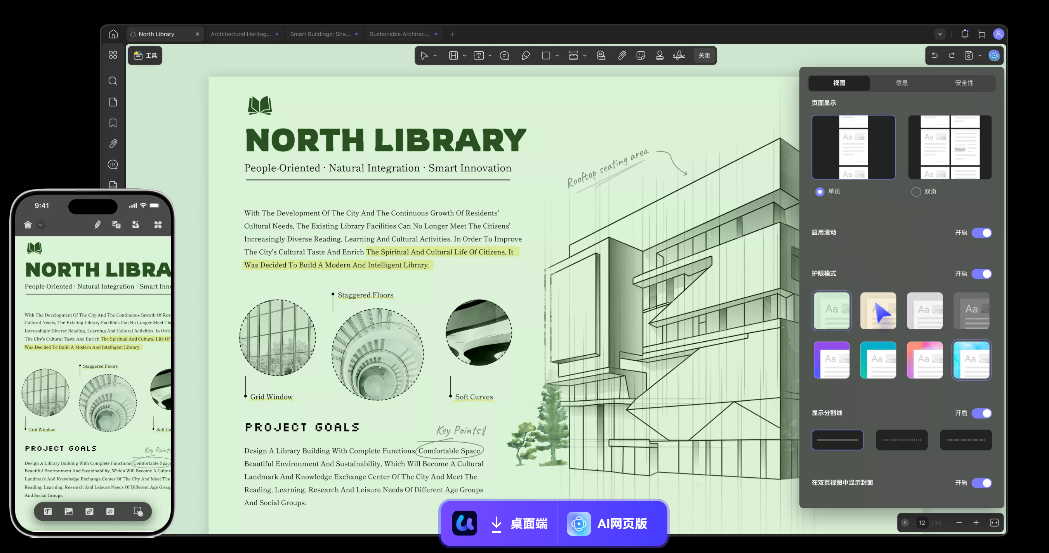
Task: Expand the save options dropdown arrow
Action: (980, 56)
